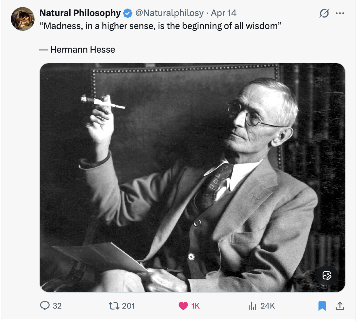Open the Hermann Hesse photo
Screen dimensions: 356x321
tap(192, 177)
